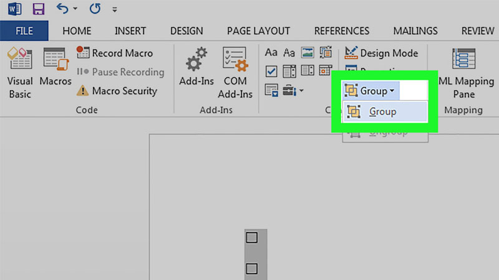Click the Word application icon
Viewport: 499px width, 280px height.
(14, 9)
